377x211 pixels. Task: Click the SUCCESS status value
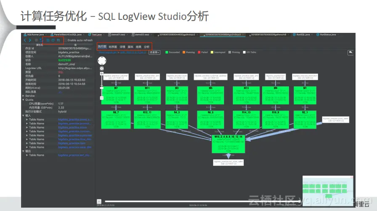[x=64, y=60]
